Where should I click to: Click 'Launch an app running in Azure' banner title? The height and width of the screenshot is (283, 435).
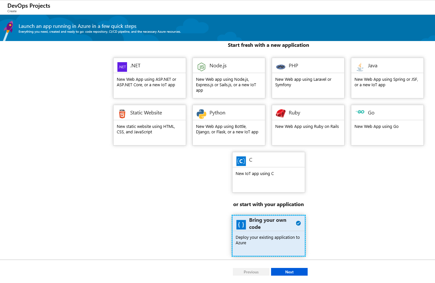78,26
